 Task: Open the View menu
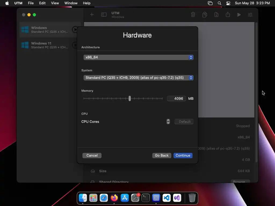[55, 3]
